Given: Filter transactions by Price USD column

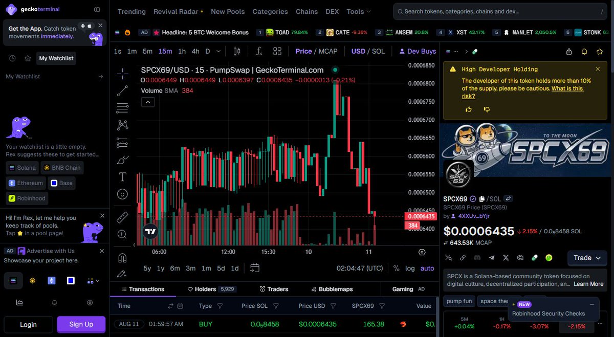Looking at the screenshot, I should pos(333,306).
